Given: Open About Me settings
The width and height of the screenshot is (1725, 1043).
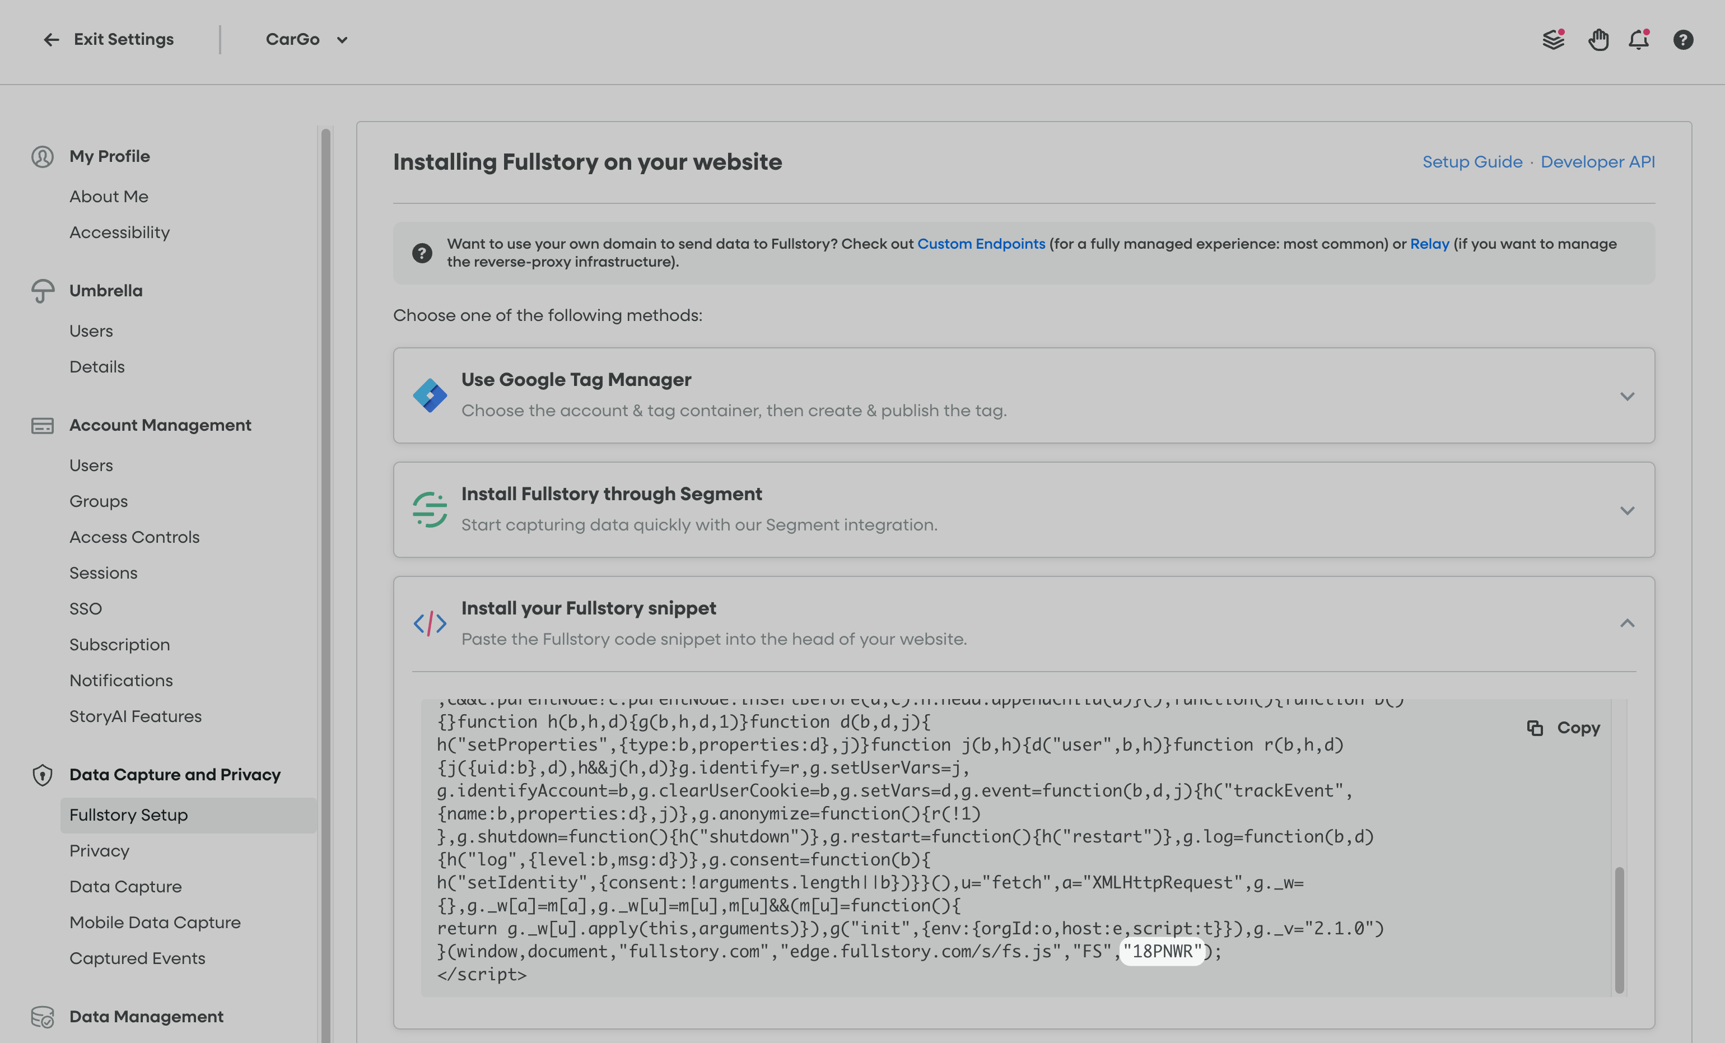Looking at the screenshot, I should [x=109, y=197].
